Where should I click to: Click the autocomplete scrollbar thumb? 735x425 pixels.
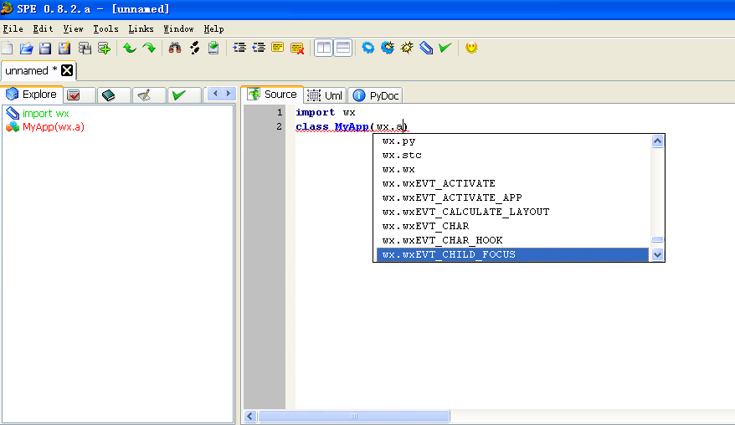coord(658,239)
